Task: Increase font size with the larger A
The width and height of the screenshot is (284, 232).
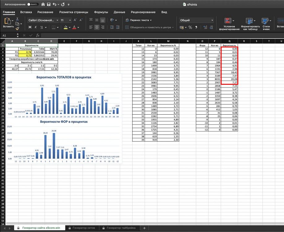Action: [75, 20]
